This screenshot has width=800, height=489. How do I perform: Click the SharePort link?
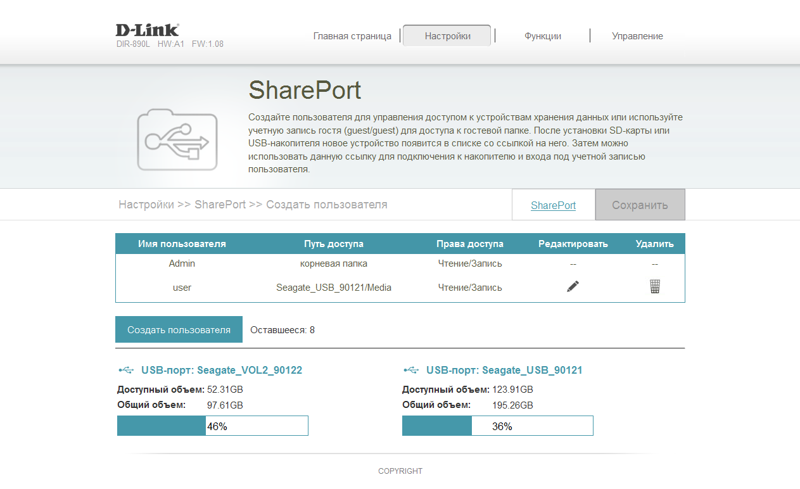pyautogui.click(x=553, y=205)
